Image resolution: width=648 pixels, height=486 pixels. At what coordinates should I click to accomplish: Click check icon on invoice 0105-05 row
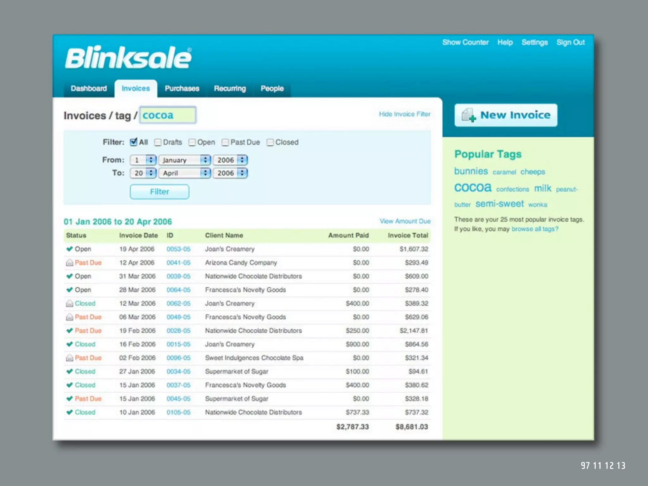[69, 412]
